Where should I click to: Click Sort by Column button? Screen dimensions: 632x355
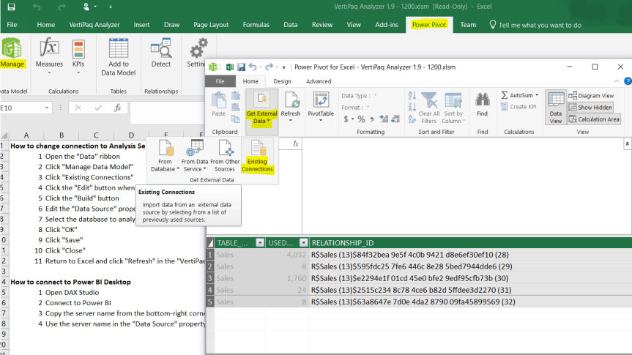[453, 108]
